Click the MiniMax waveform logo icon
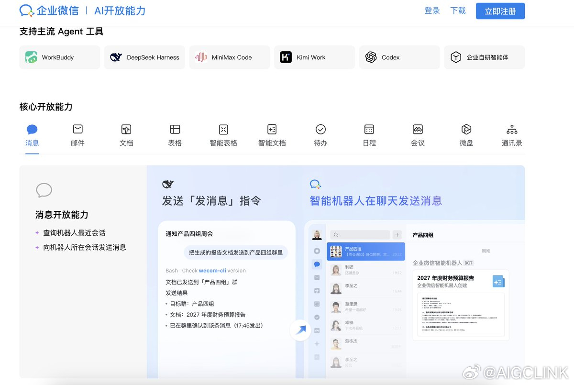This screenshot has height=385, width=574. coord(201,57)
